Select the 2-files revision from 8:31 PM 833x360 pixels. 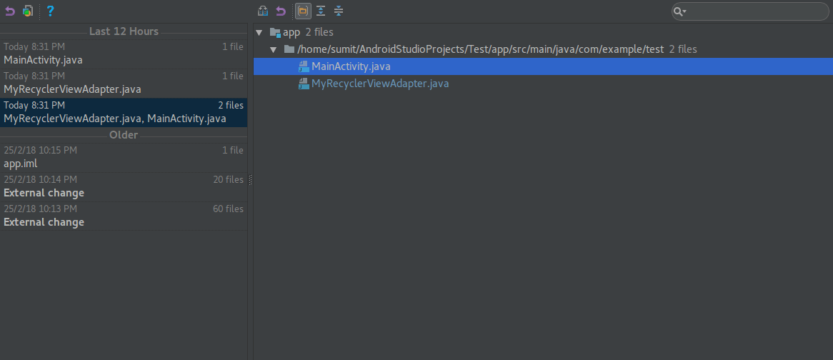tap(123, 112)
